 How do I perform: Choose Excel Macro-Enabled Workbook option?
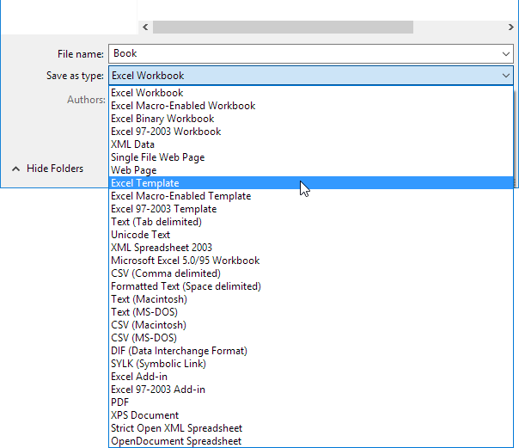[x=183, y=106]
